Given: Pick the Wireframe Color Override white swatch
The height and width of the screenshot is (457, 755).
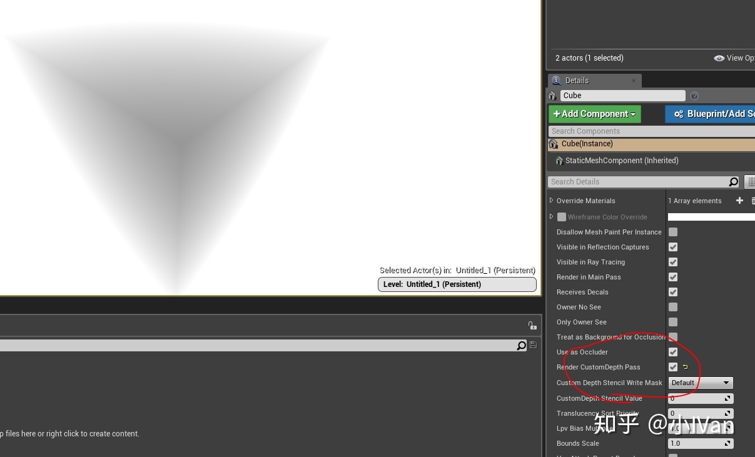Looking at the screenshot, I should pos(711,217).
